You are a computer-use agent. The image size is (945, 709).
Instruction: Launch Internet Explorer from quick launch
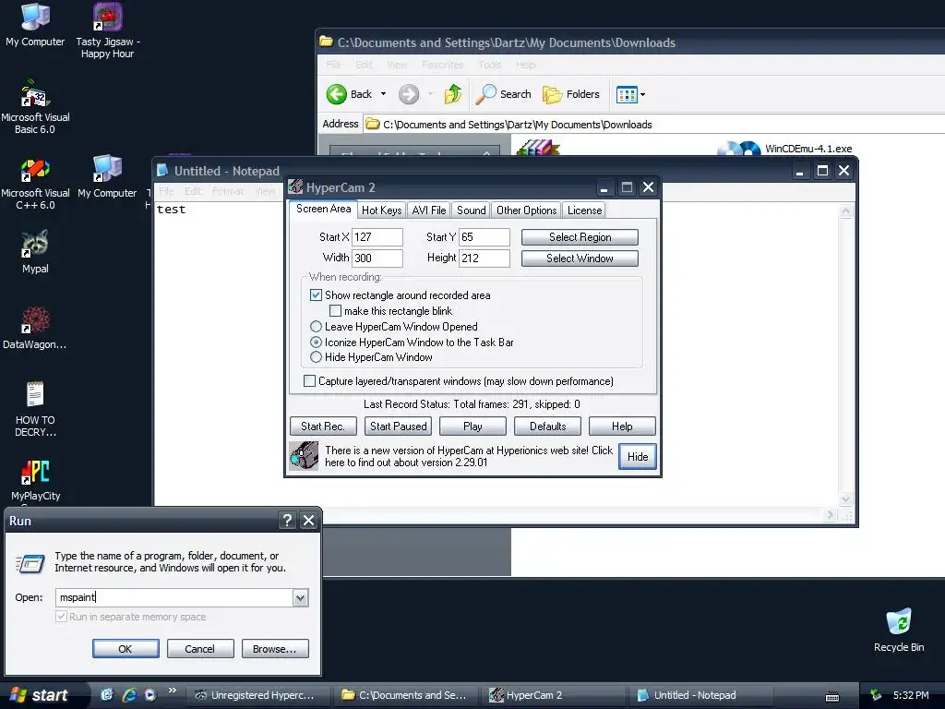pos(129,694)
